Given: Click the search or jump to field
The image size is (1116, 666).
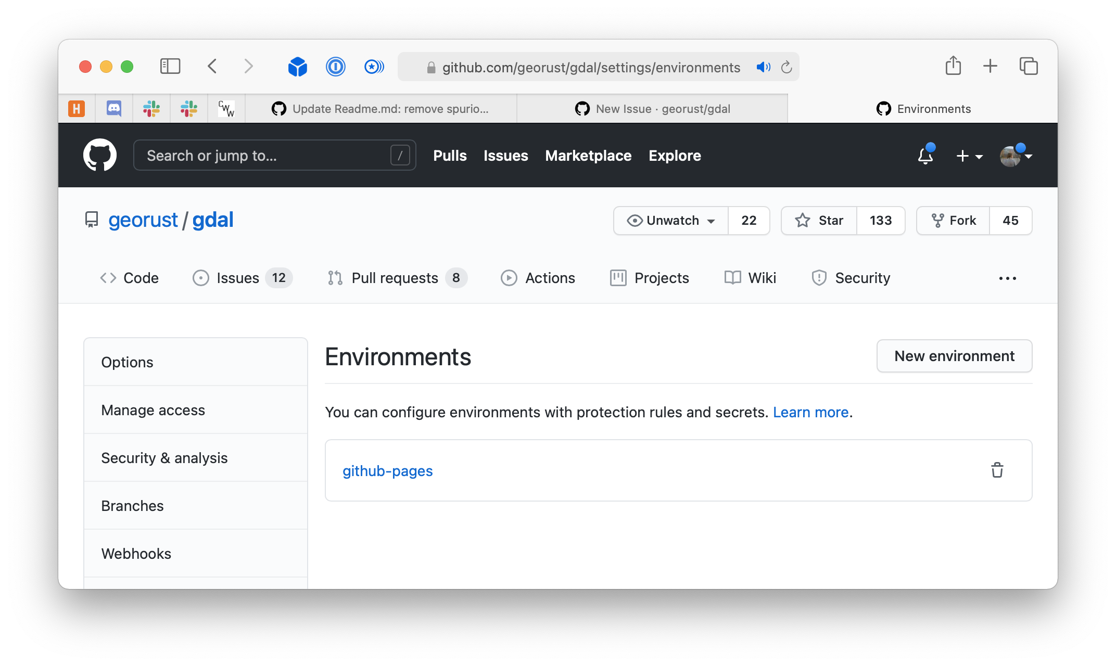Looking at the screenshot, I should click(274, 155).
